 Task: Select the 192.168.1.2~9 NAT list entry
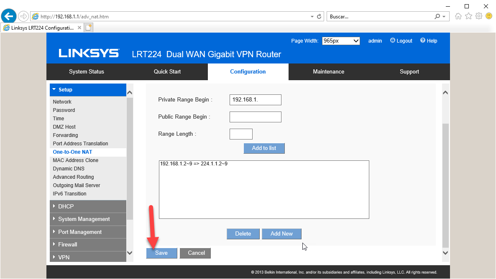pos(194,164)
